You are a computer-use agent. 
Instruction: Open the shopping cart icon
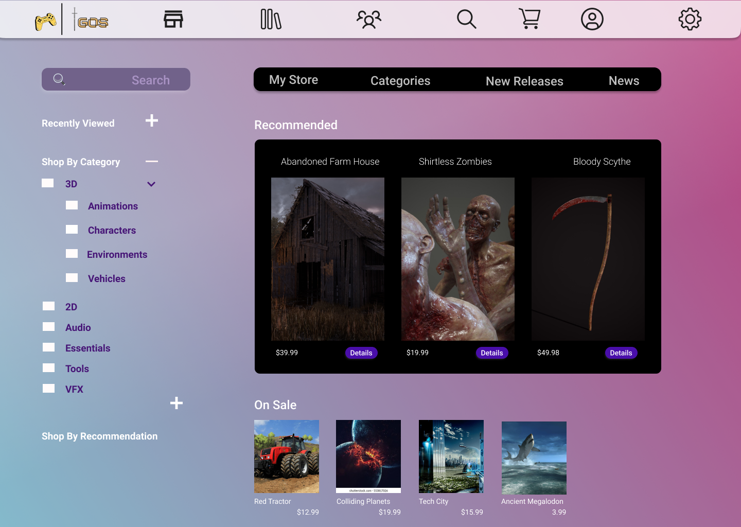click(530, 19)
